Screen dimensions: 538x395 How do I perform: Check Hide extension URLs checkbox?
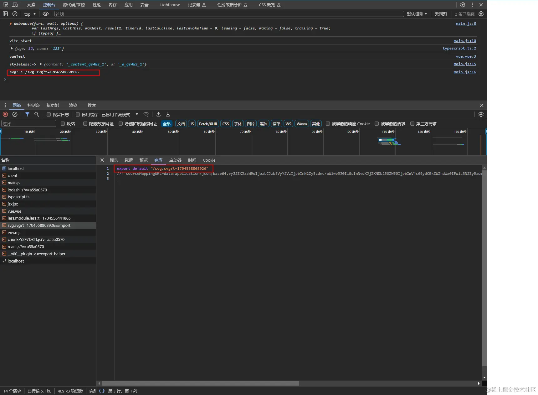point(120,124)
